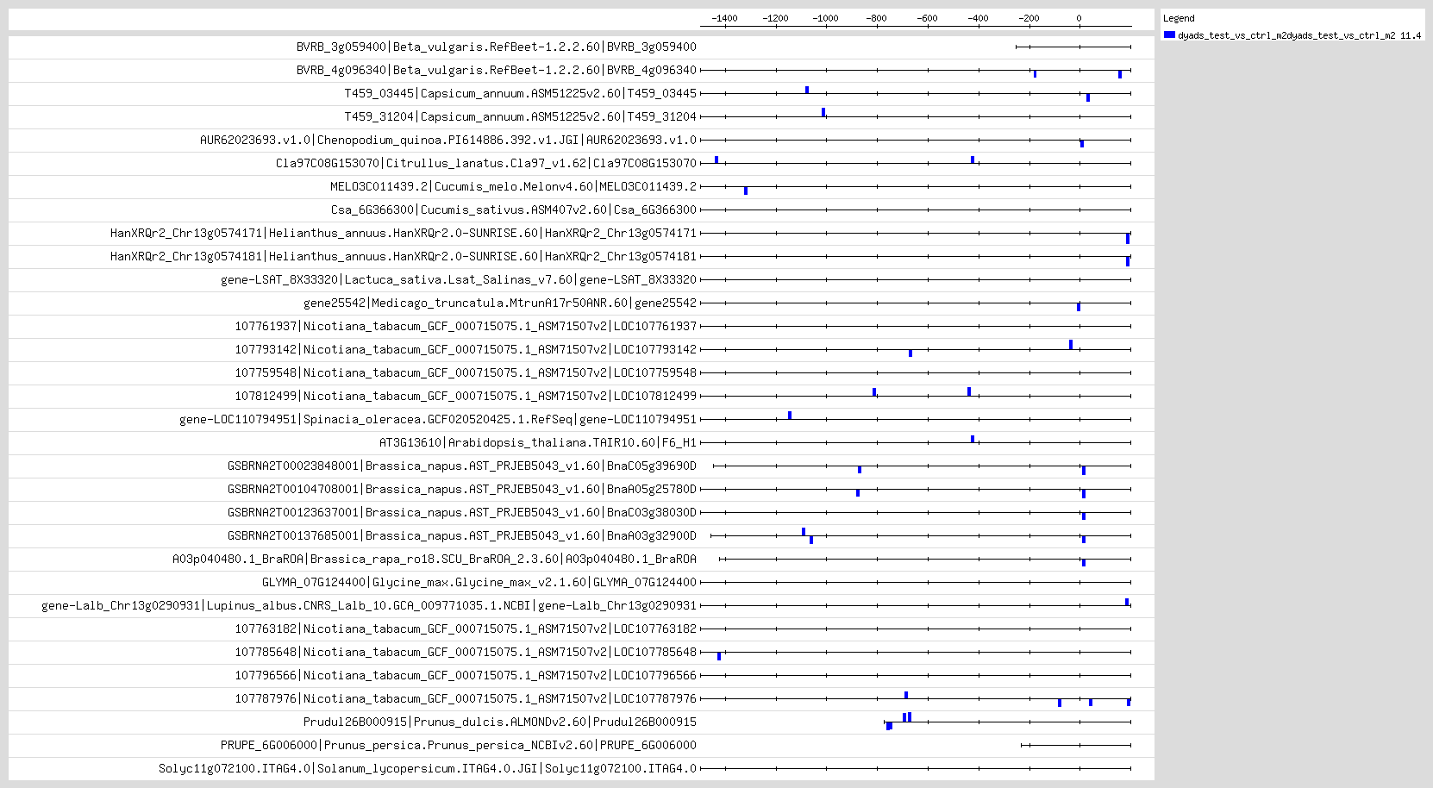Select the AT3G13610 Arabidopsis_thaliana row label

coord(538,442)
